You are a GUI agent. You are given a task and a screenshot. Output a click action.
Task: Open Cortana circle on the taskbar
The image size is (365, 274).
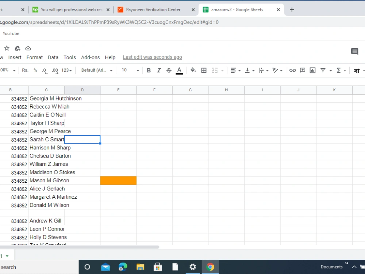(x=87, y=267)
